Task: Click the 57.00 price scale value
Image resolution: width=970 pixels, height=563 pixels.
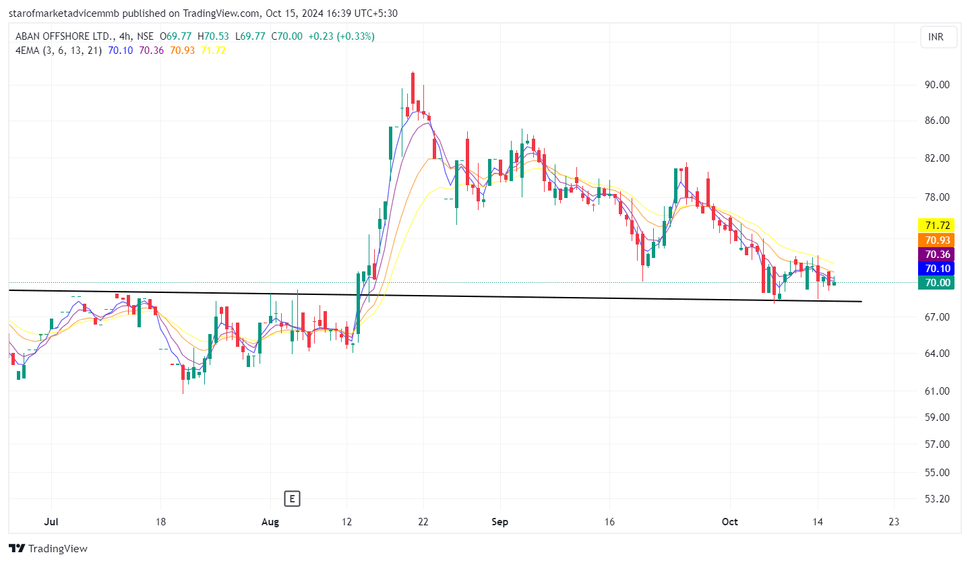Action: click(938, 444)
